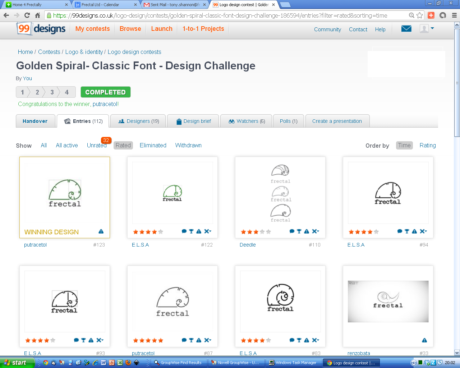460x368 pixels.
Task: Switch to the Designers (19) tab
Action: [x=139, y=121]
